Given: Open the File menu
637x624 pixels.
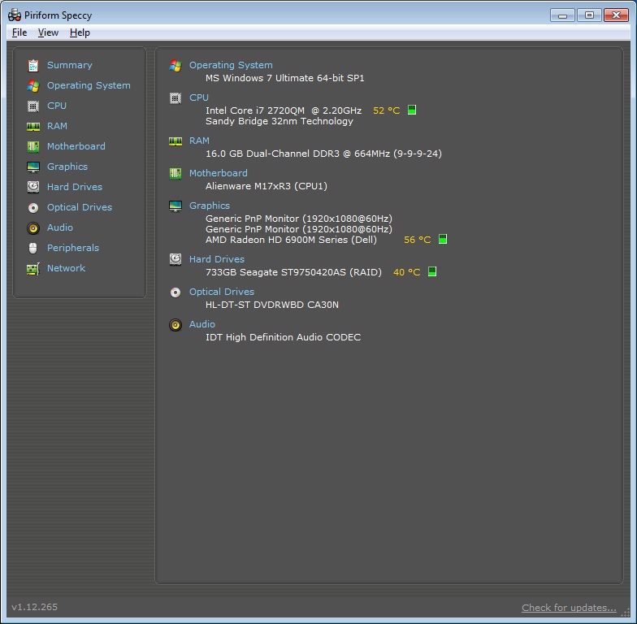Looking at the screenshot, I should pos(19,32).
